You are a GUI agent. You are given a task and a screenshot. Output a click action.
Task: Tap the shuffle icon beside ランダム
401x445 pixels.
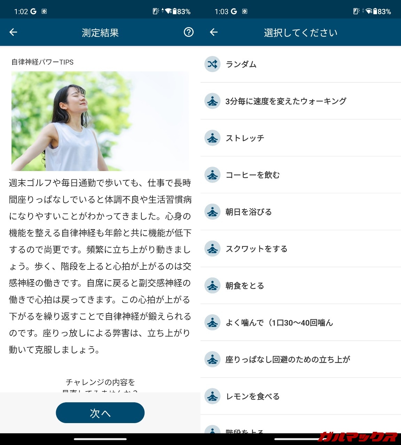point(212,64)
